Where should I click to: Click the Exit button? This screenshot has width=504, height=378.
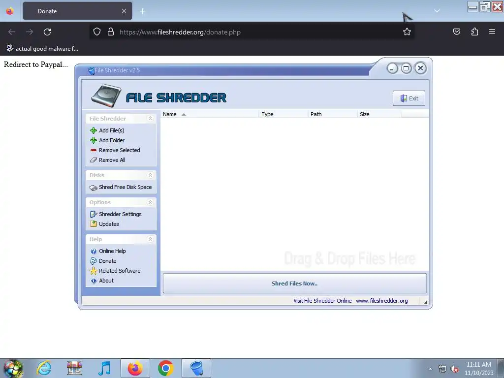[x=409, y=98]
